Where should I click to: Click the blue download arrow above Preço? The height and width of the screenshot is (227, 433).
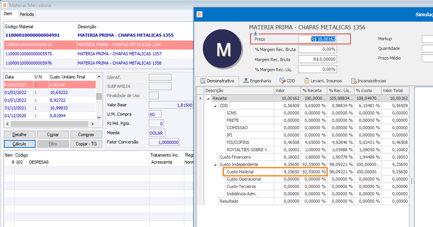(x=255, y=34)
